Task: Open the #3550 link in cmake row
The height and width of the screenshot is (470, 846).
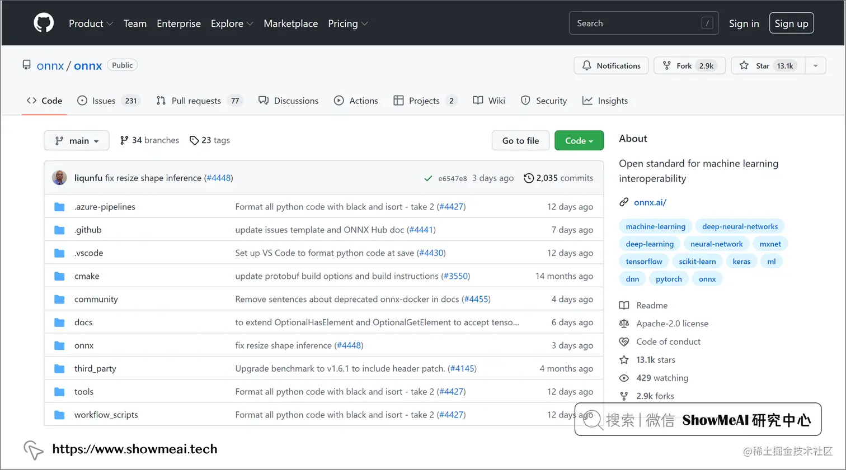Action: pos(455,276)
